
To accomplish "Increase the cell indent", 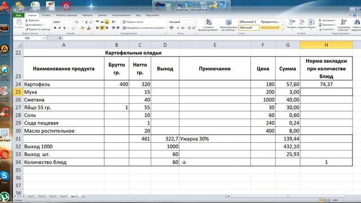I will (x=118, y=28).
